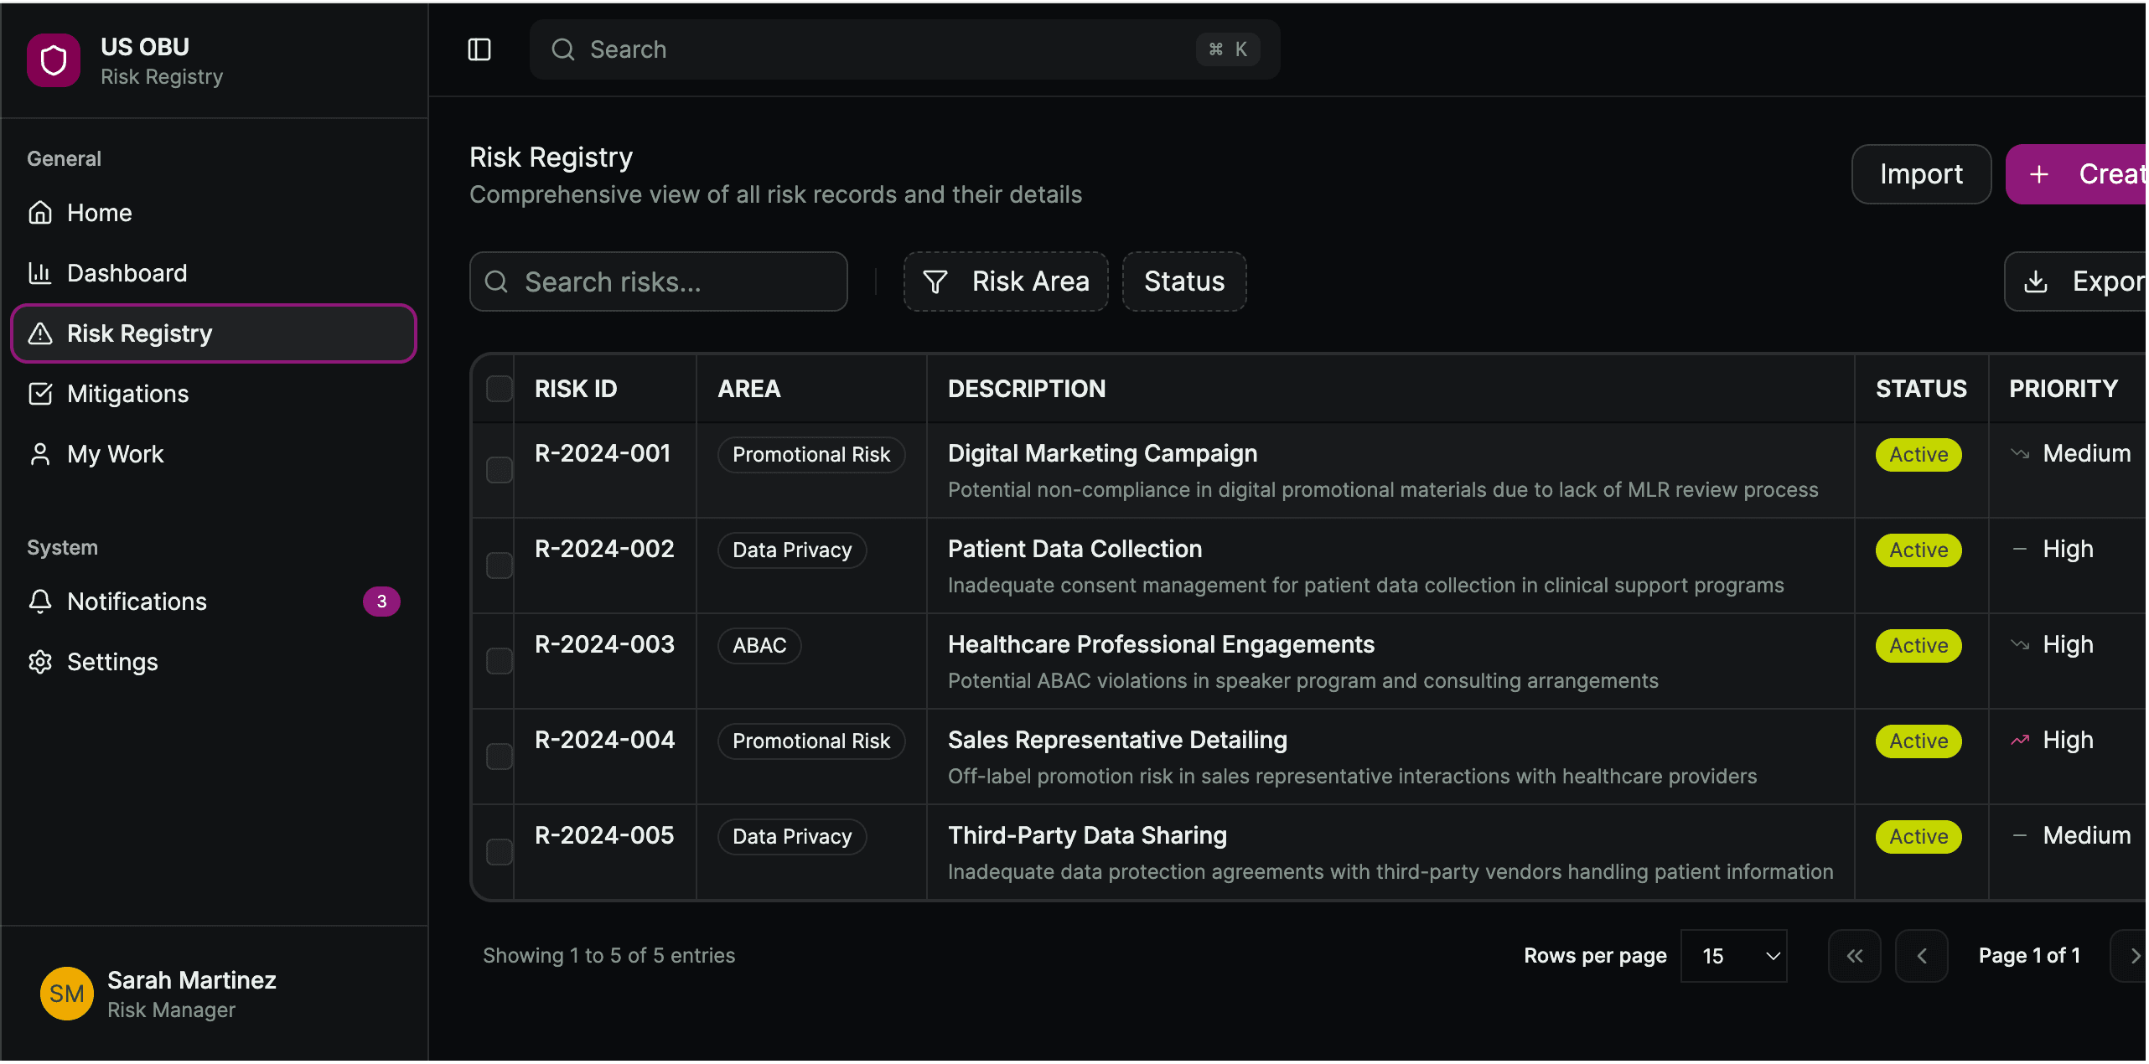Open Mitigations from the sidebar
This screenshot has width=2149, height=1064.
click(x=127, y=393)
